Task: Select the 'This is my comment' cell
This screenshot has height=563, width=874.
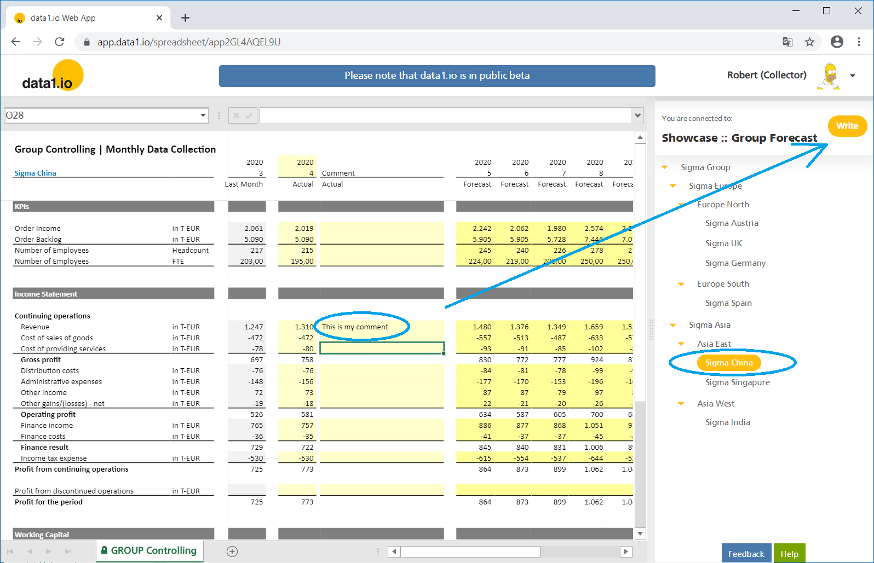Action: tap(382, 327)
